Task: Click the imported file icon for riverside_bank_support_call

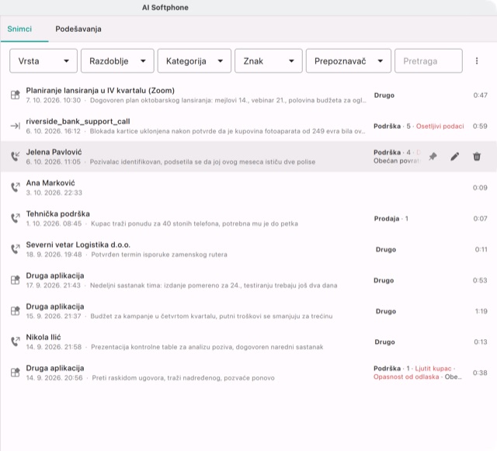Action: (16, 126)
